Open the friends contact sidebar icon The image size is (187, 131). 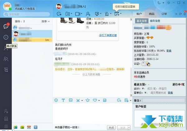pos(6,48)
